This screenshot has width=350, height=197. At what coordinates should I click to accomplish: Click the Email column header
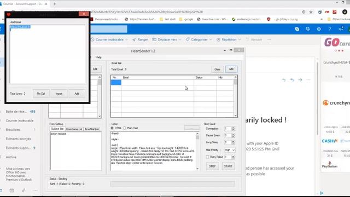[157, 78]
